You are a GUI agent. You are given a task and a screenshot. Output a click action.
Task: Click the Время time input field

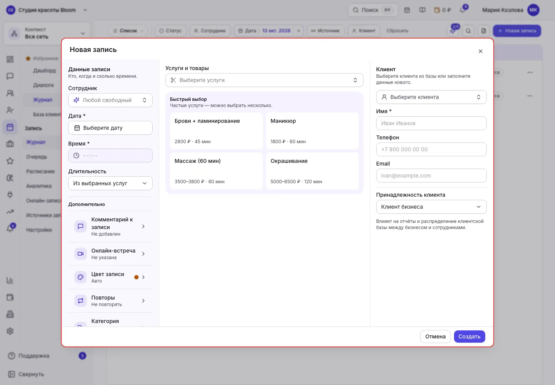[110, 156]
